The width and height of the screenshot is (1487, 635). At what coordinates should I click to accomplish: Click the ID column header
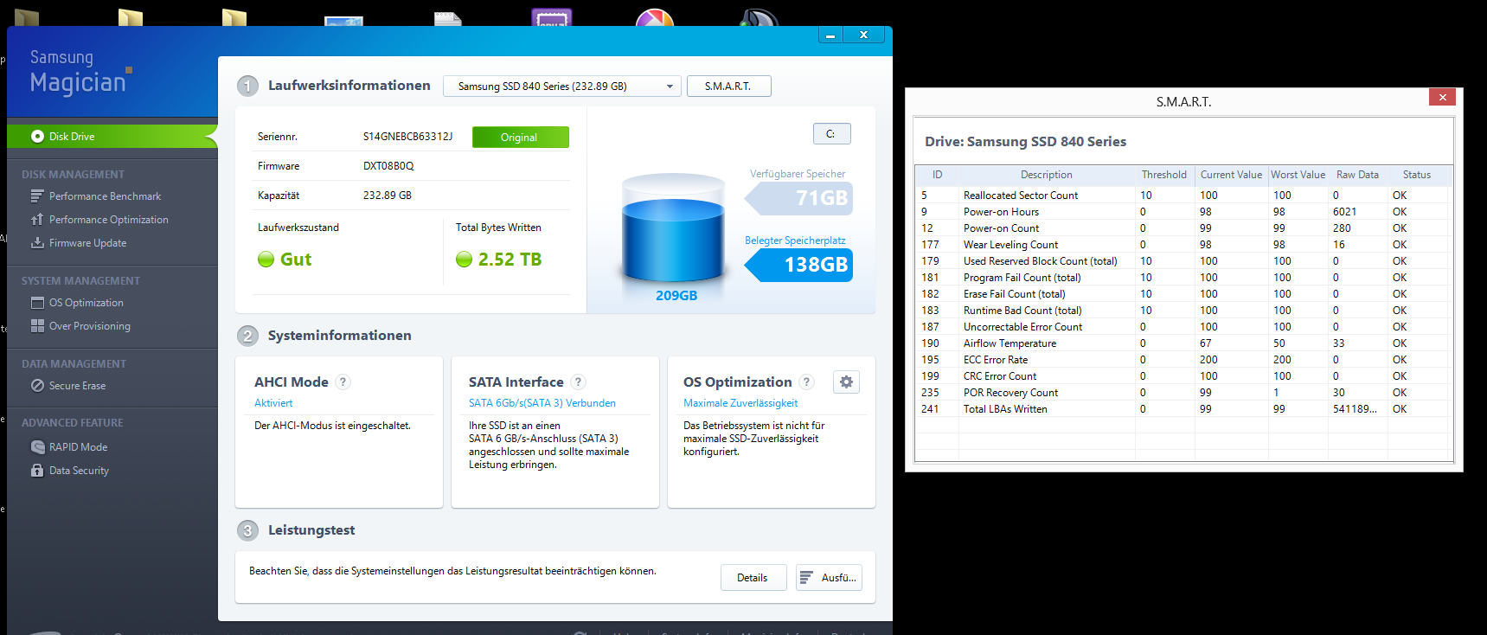(938, 175)
